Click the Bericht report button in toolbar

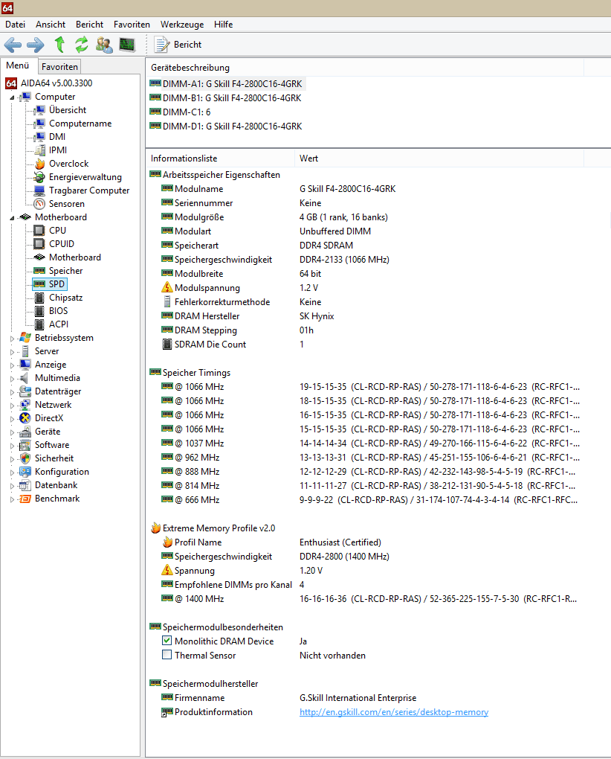(x=178, y=45)
